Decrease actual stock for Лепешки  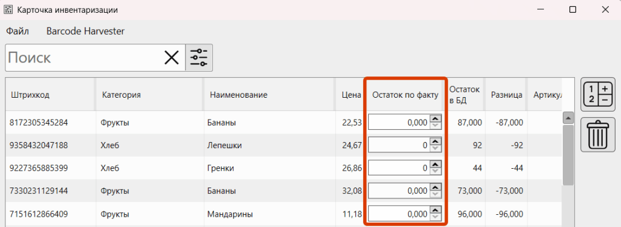[435, 149]
